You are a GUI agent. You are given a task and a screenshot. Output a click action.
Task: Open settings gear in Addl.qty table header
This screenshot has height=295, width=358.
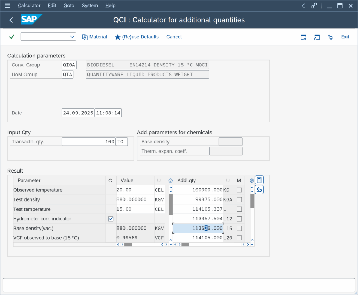pyautogui.click(x=252, y=181)
